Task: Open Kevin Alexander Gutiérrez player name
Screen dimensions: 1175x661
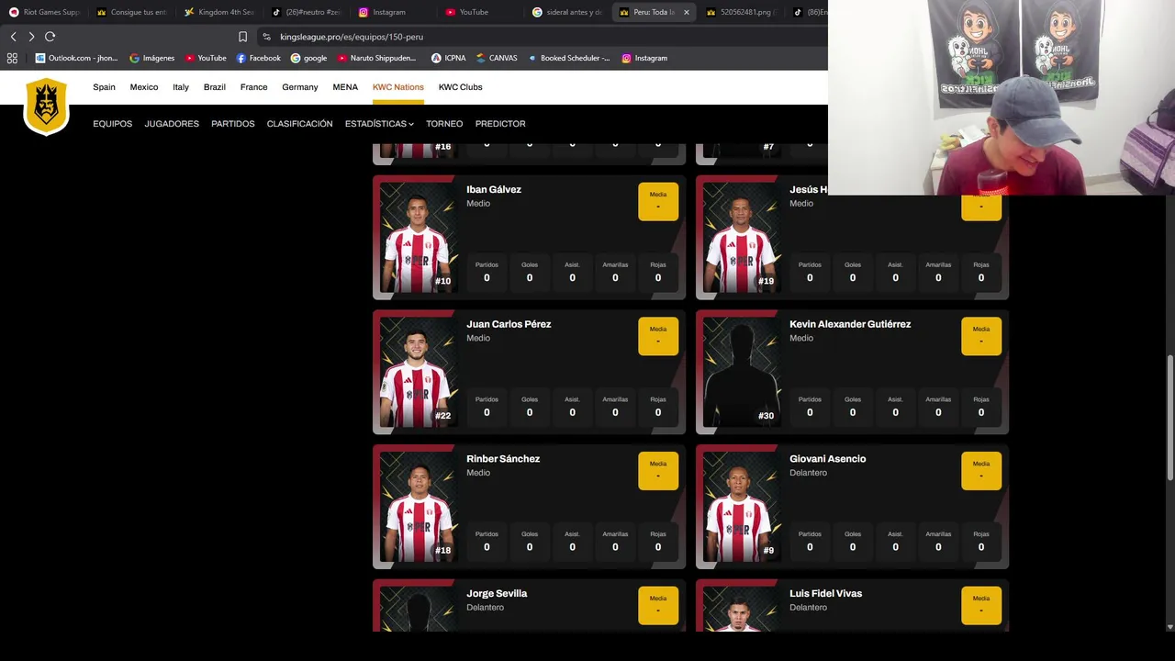Action: [850, 324]
